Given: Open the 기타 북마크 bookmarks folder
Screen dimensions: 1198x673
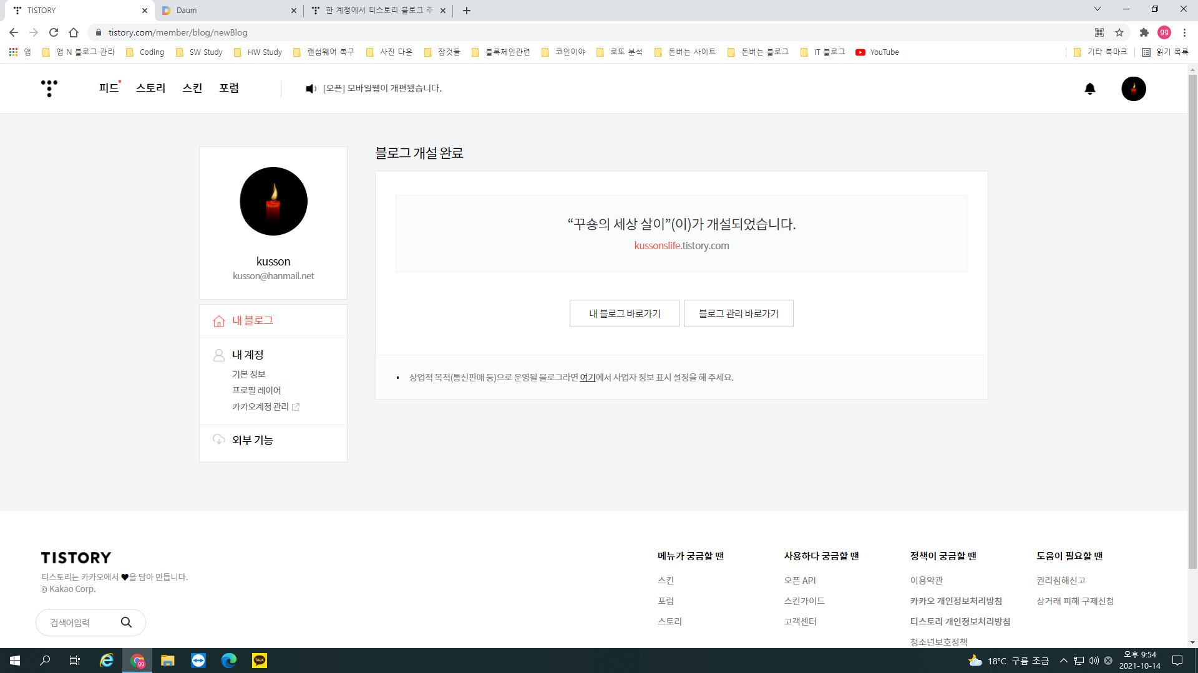Looking at the screenshot, I should [x=1101, y=52].
